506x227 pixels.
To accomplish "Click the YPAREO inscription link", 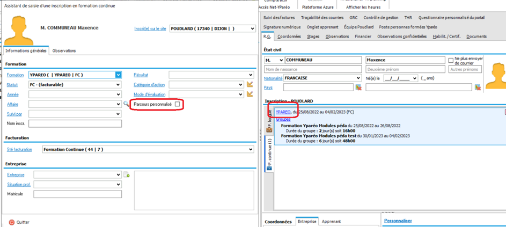I will (x=283, y=112).
